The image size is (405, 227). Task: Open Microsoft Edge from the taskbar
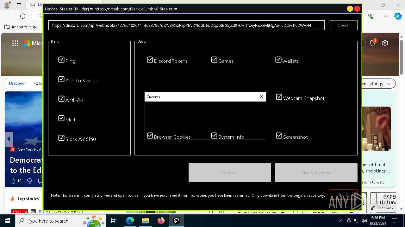click(x=130, y=221)
